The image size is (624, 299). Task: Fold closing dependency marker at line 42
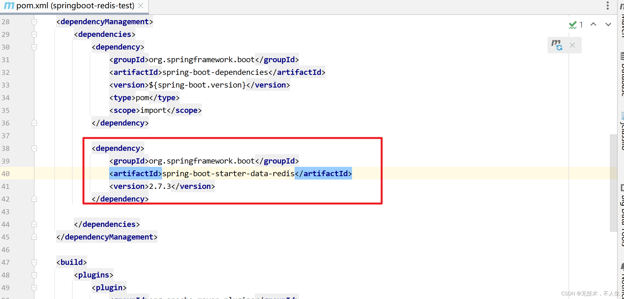click(x=34, y=199)
